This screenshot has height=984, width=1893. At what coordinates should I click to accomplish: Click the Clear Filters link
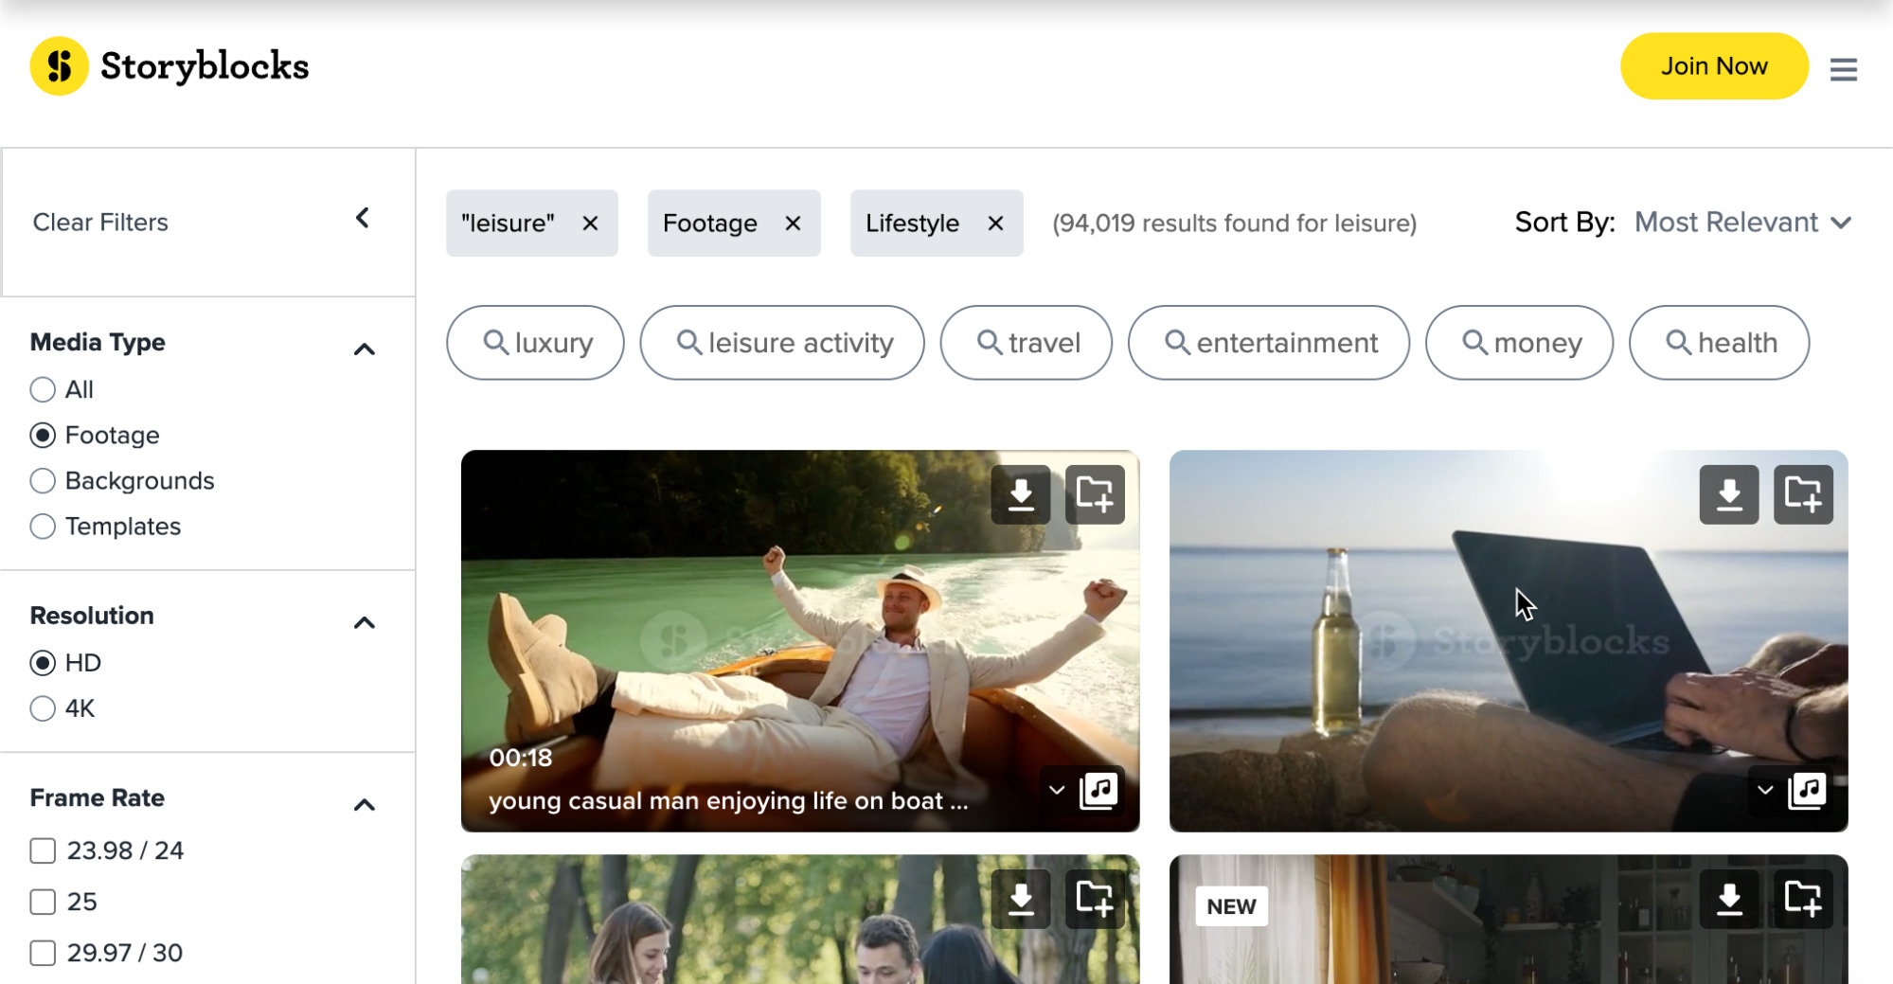pyautogui.click(x=100, y=222)
